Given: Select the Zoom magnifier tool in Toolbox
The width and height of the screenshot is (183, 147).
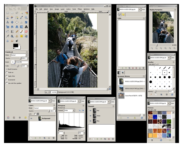Looking at the screenshot, I should (26, 17).
